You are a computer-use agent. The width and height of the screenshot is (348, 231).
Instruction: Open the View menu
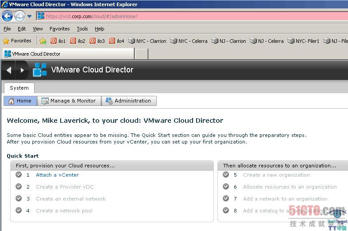38,29
